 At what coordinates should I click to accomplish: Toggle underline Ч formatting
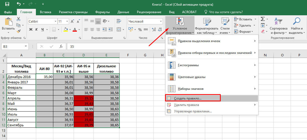[x=42, y=30]
